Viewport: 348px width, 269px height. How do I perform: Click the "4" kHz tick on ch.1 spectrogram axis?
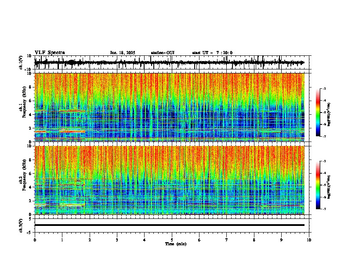pyautogui.click(x=31, y=115)
